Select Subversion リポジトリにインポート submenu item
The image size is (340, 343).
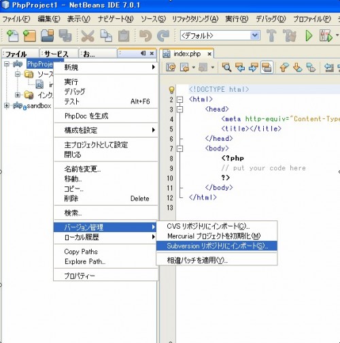(x=217, y=246)
